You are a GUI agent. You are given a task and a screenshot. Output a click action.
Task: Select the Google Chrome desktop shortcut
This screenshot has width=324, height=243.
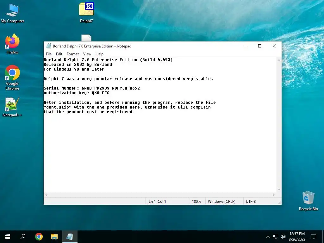pyautogui.click(x=12, y=78)
